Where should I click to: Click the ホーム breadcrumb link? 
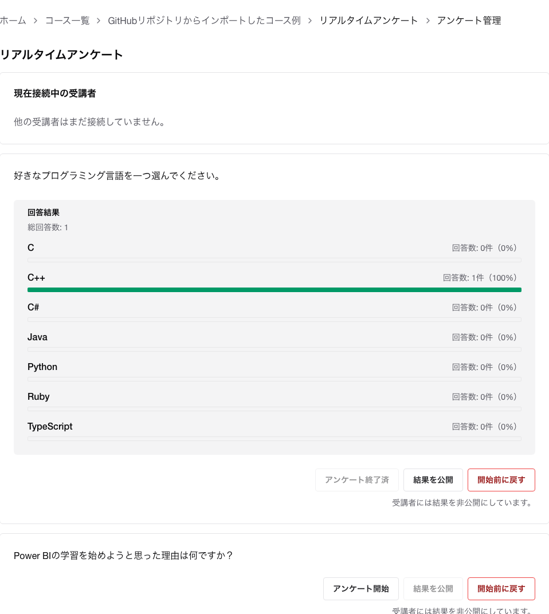[x=13, y=21]
